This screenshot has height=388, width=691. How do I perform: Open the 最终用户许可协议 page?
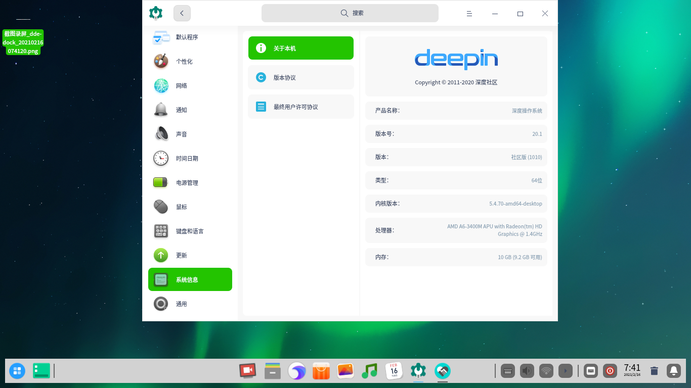coord(301,107)
